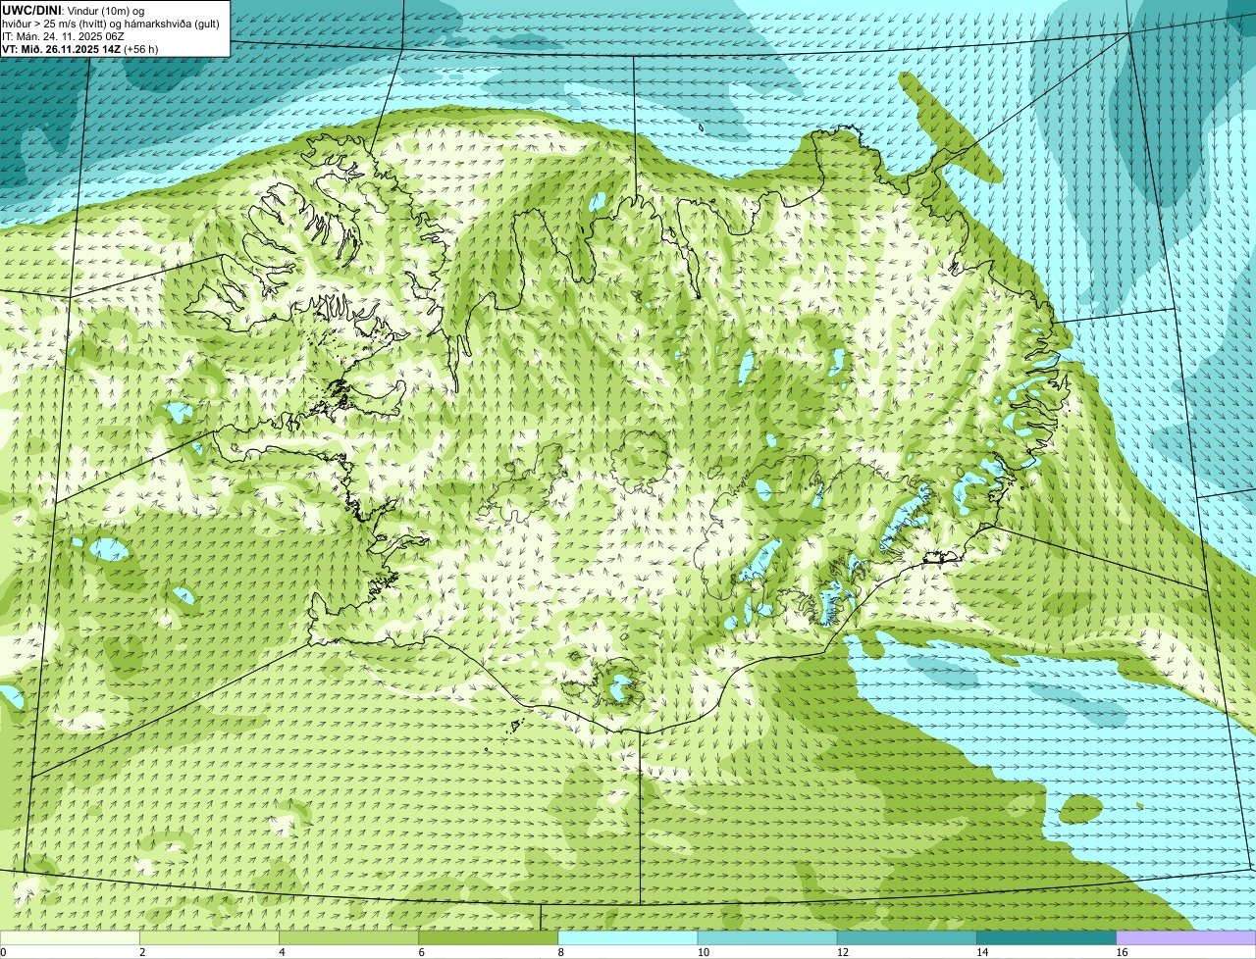Image resolution: width=1256 pixels, height=959 pixels.
Task: Click the "14" tick label on the scale
Action: click(x=982, y=952)
